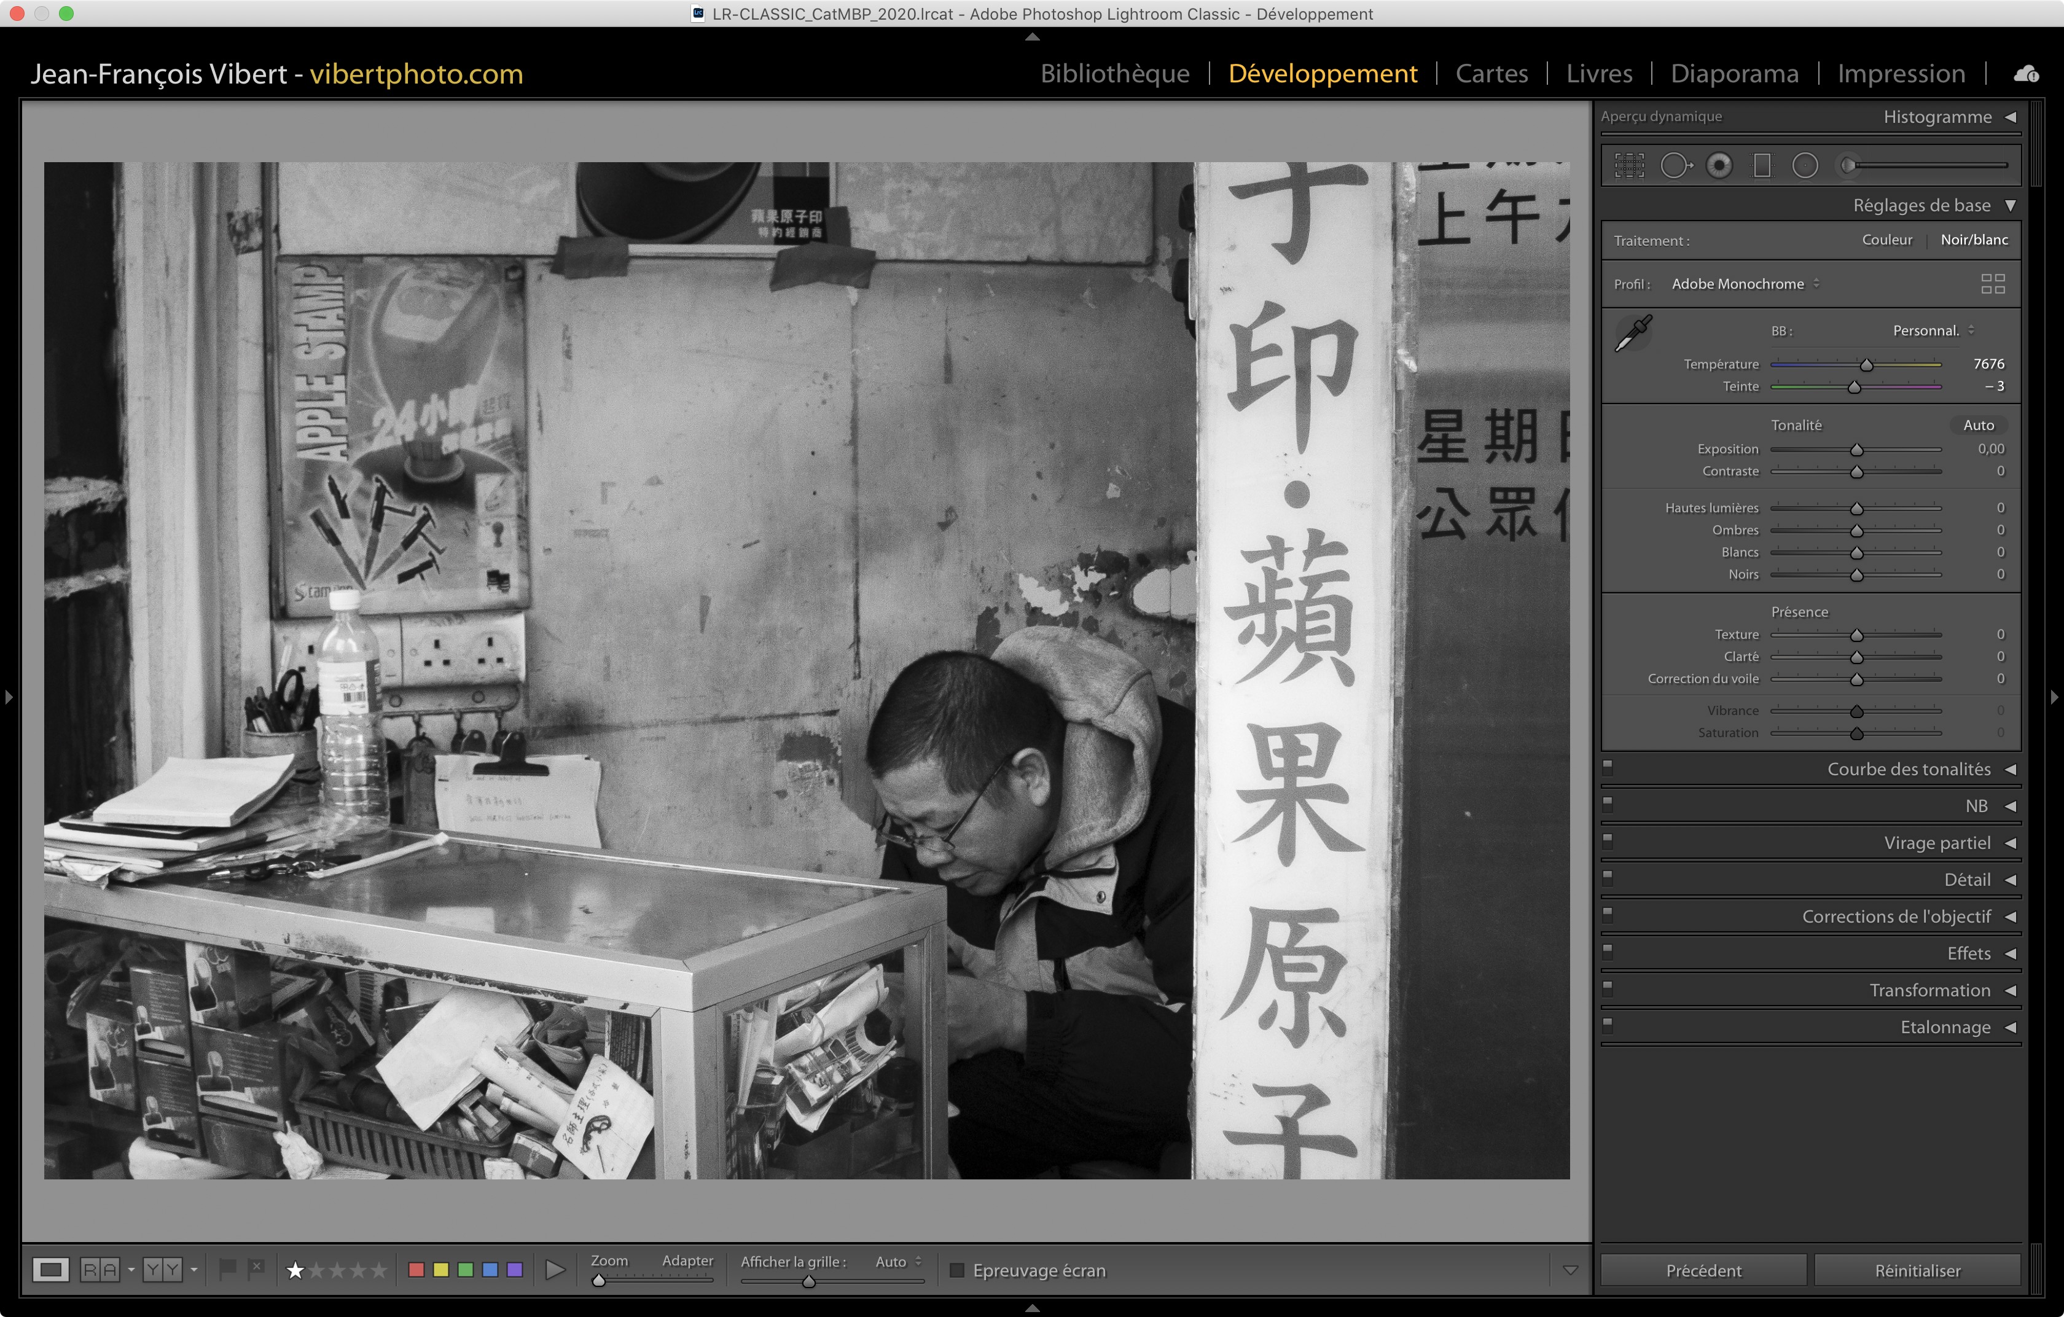Screen dimensions: 2064x1317
Task: Select the Crop overlay tool
Action: click(x=1630, y=165)
